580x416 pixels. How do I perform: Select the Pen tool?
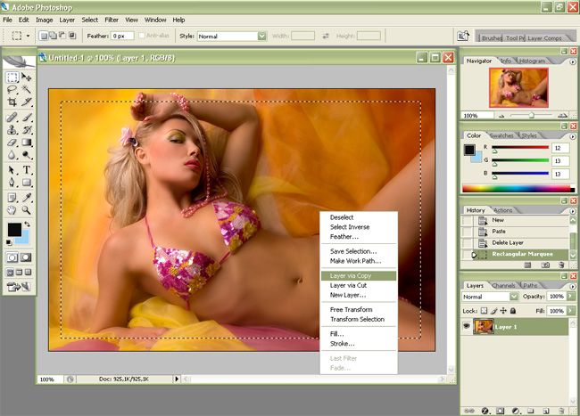[x=12, y=183]
